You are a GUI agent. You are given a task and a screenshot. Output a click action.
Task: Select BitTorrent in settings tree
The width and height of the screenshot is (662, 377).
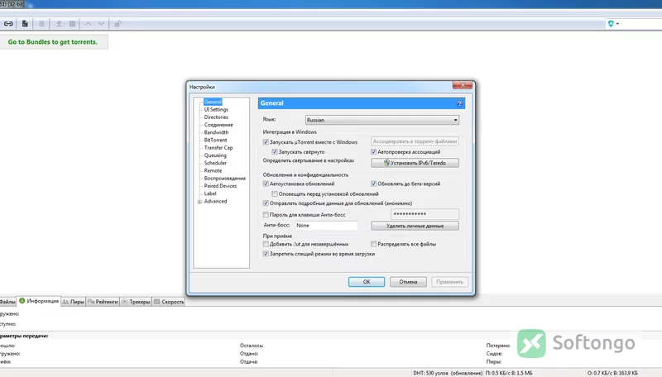(215, 140)
